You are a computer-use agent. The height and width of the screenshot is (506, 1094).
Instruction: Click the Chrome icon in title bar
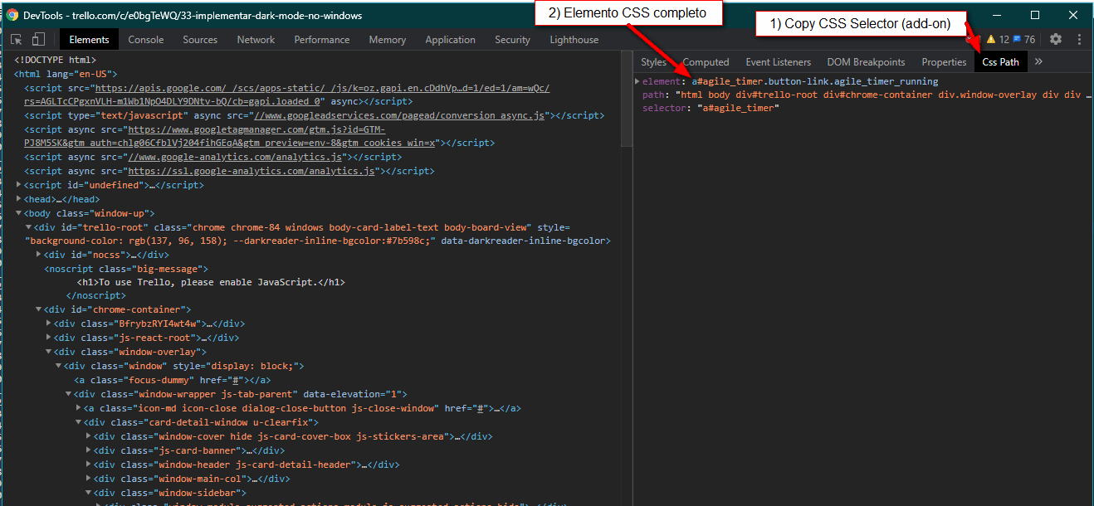coord(12,15)
